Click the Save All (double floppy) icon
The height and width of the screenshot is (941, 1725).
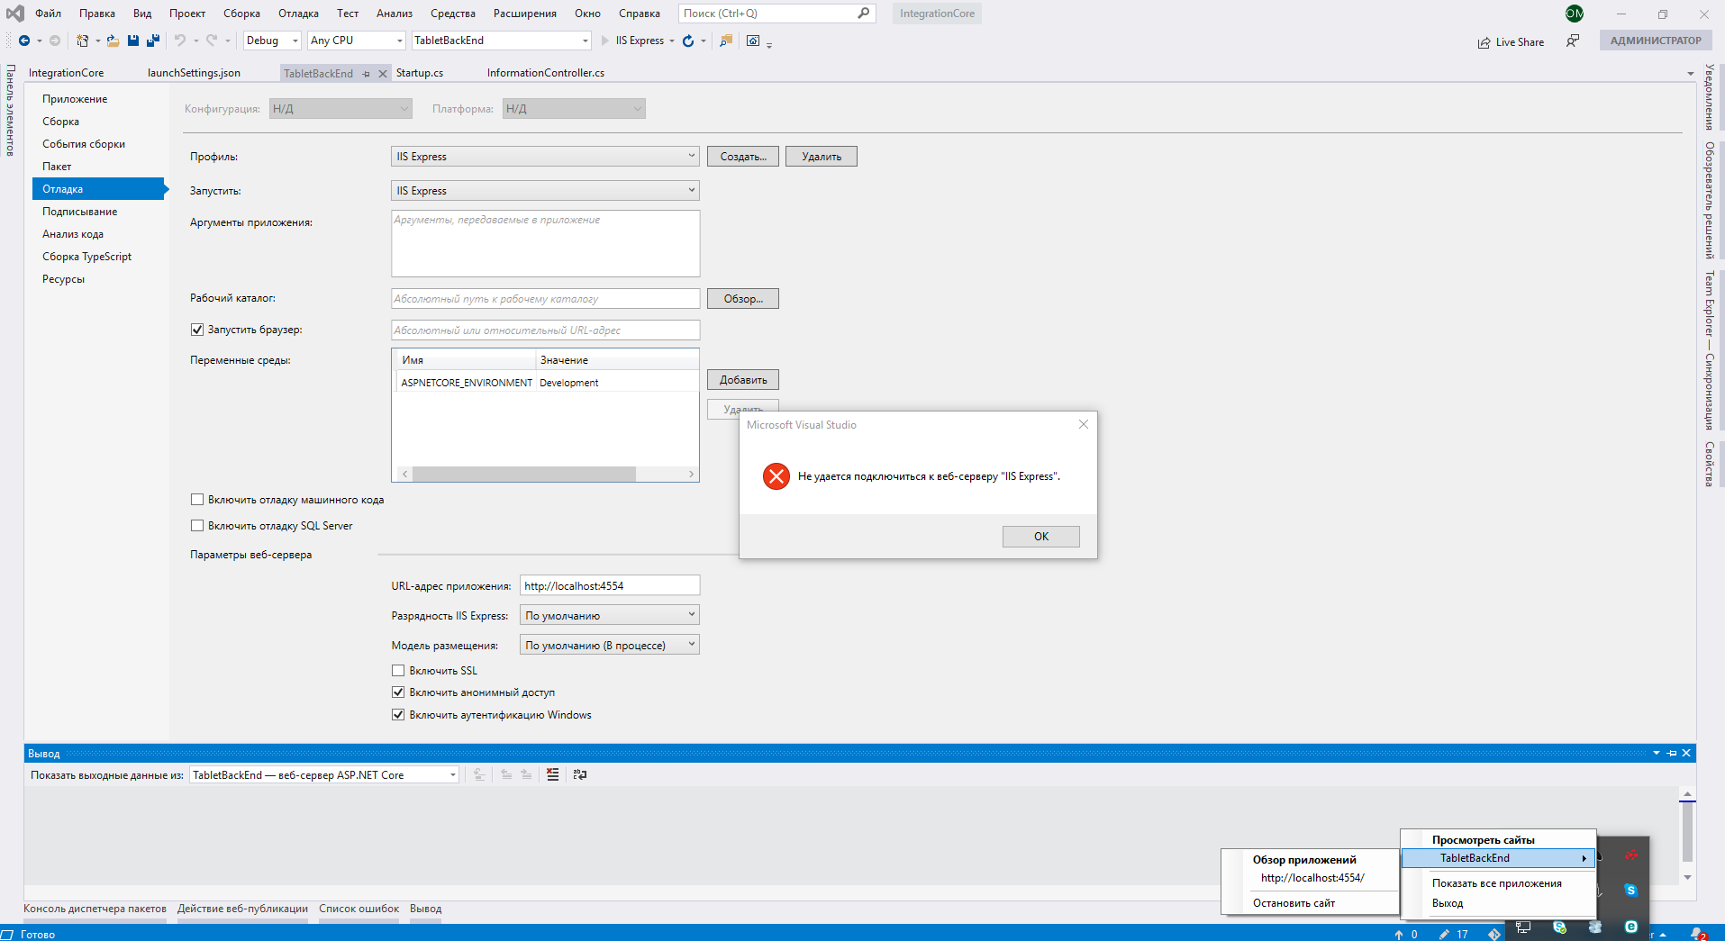pyautogui.click(x=153, y=41)
